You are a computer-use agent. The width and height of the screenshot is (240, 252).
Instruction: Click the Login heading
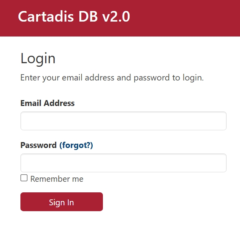(x=38, y=58)
